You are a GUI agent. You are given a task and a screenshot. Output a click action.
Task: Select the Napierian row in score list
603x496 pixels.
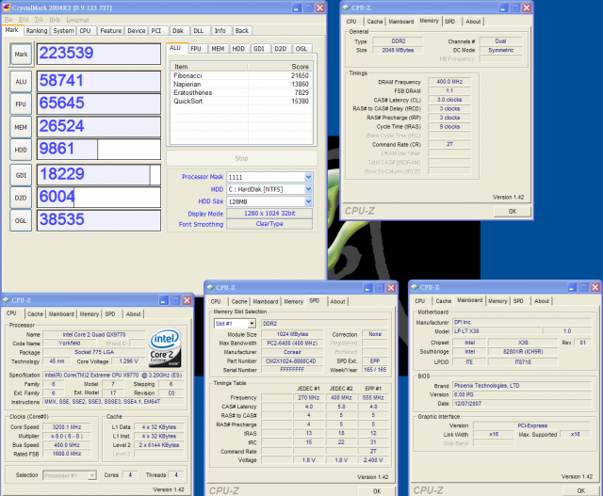tap(241, 84)
